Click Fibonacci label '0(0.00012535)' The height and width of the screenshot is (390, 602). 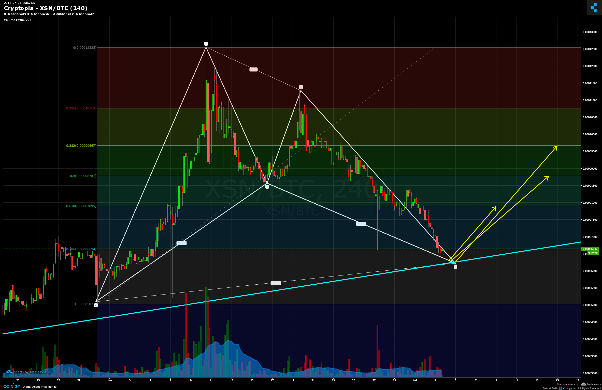(85, 47)
